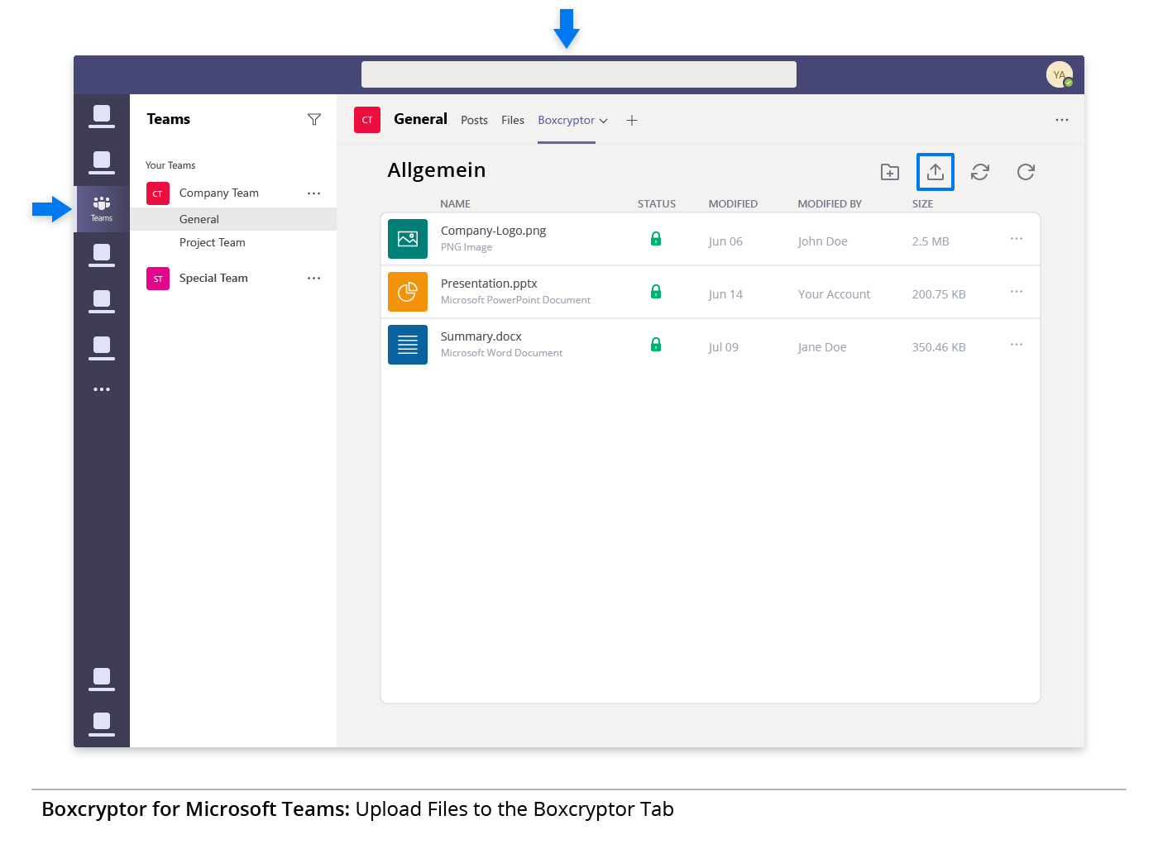This screenshot has width=1158, height=868.
Task: Create a new folder with folder-plus icon
Action: point(890,172)
